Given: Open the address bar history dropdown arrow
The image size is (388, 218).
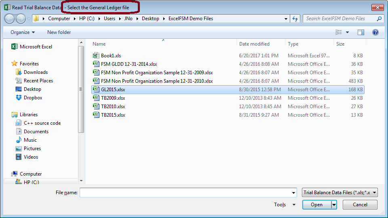Looking at the screenshot, I should click(x=286, y=19).
